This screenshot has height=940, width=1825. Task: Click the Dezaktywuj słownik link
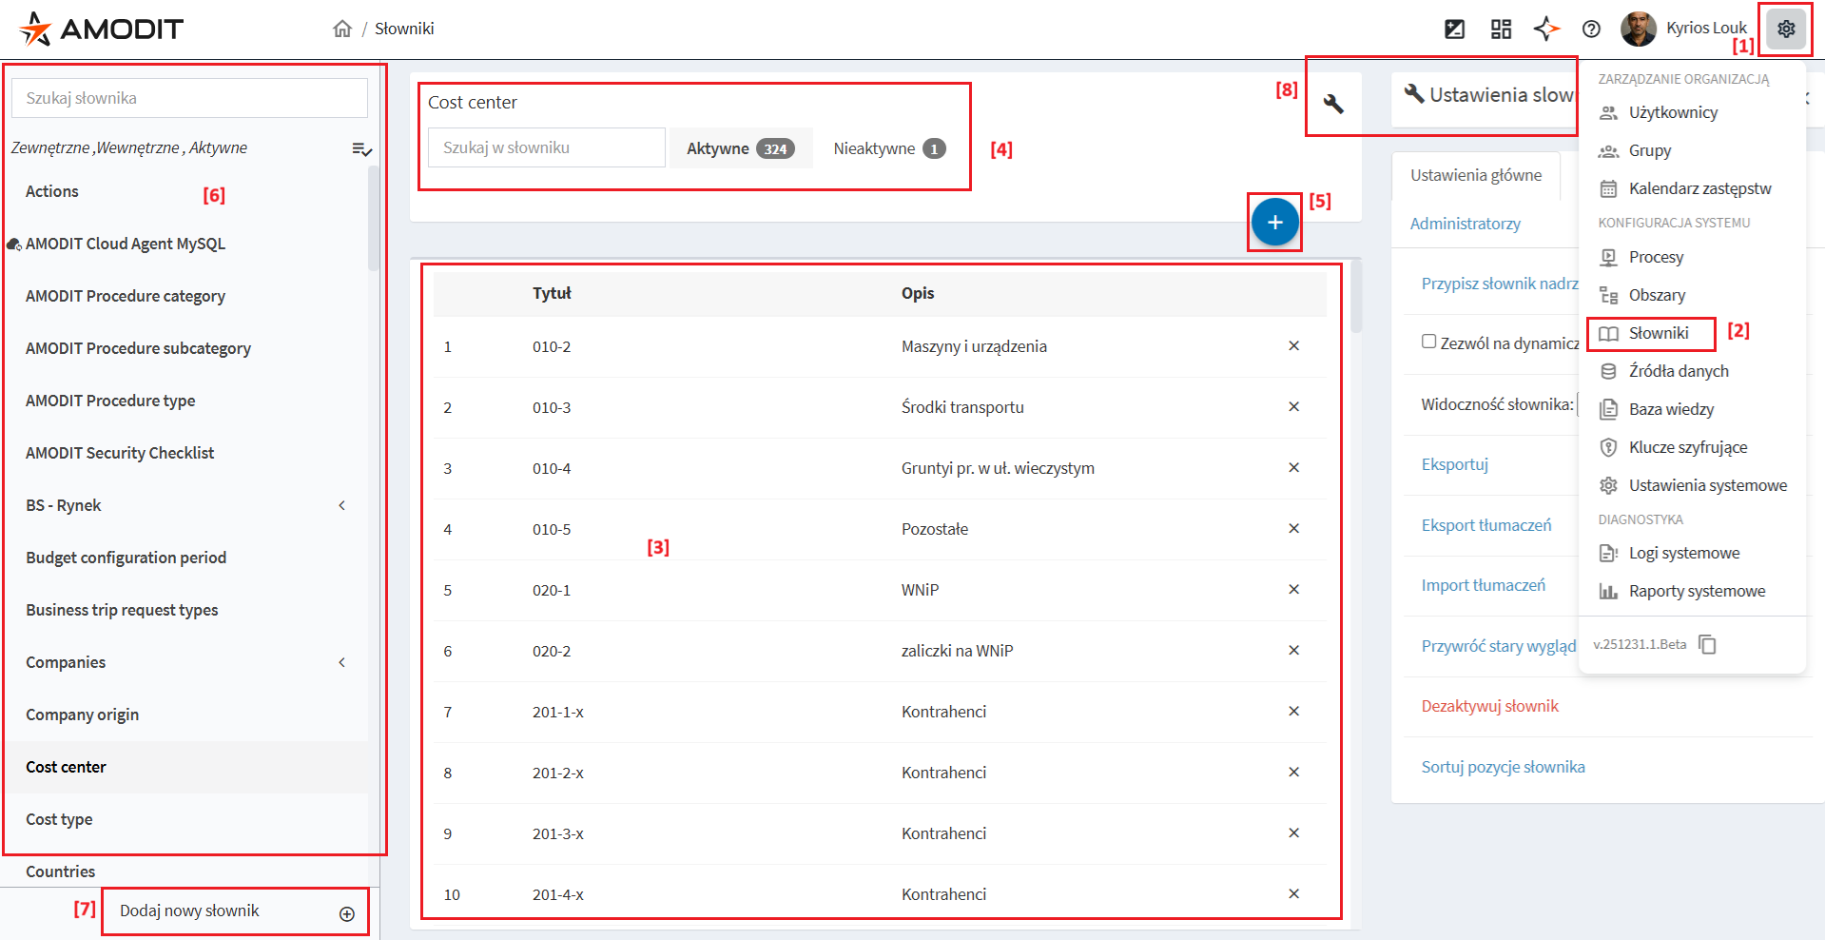[x=1489, y=706]
